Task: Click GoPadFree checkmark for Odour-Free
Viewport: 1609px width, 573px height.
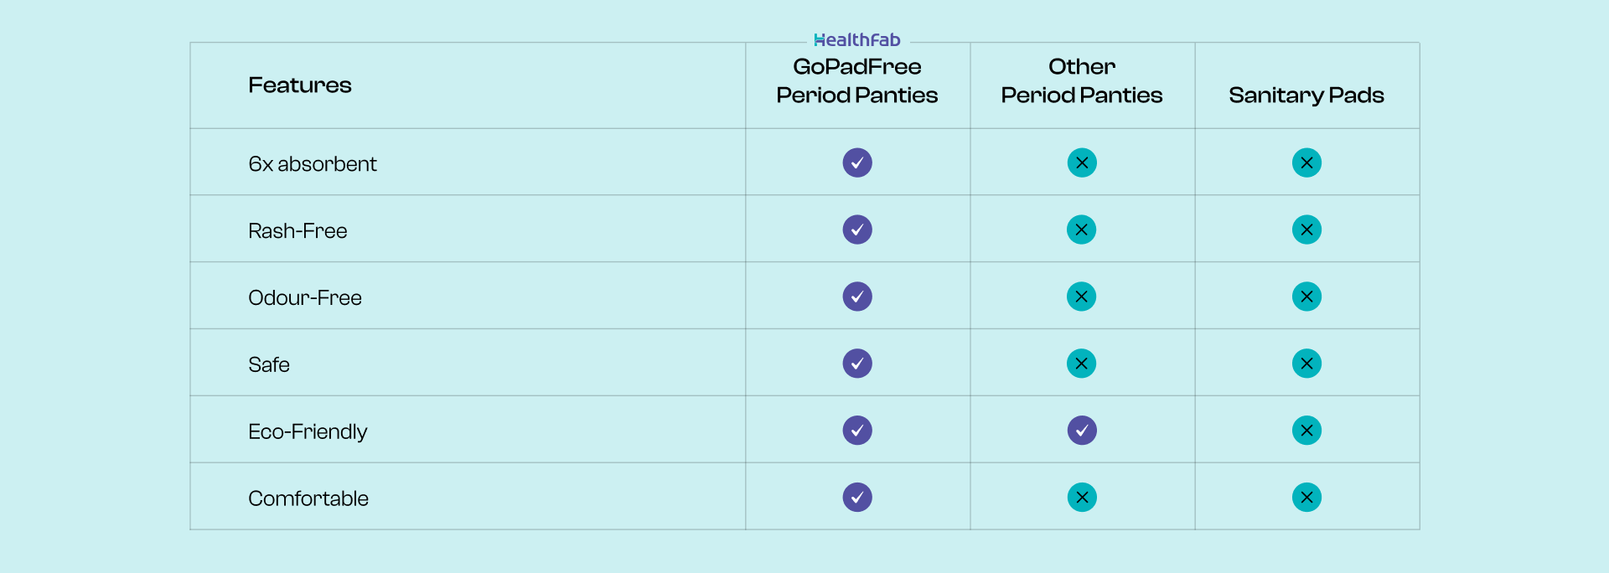Action: click(857, 297)
